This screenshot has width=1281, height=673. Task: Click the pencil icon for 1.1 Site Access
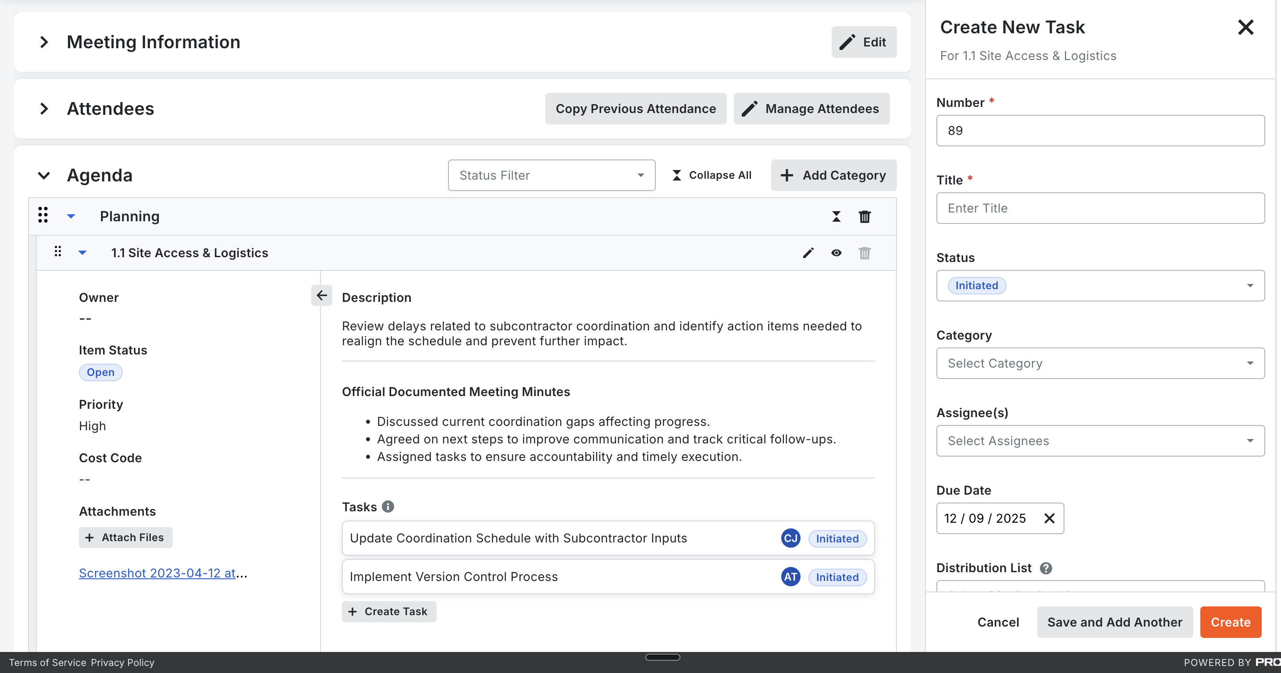click(808, 253)
